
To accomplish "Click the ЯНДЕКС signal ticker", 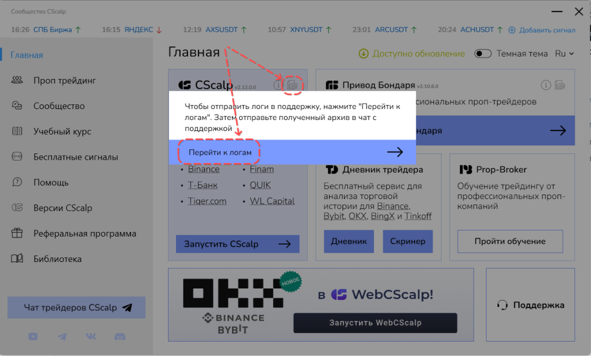I will (132, 30).
